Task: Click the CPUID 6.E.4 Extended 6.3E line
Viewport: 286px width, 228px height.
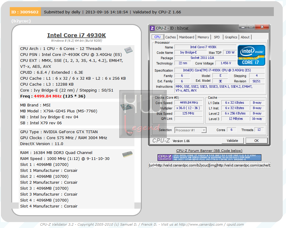Action: pos(52,72)
